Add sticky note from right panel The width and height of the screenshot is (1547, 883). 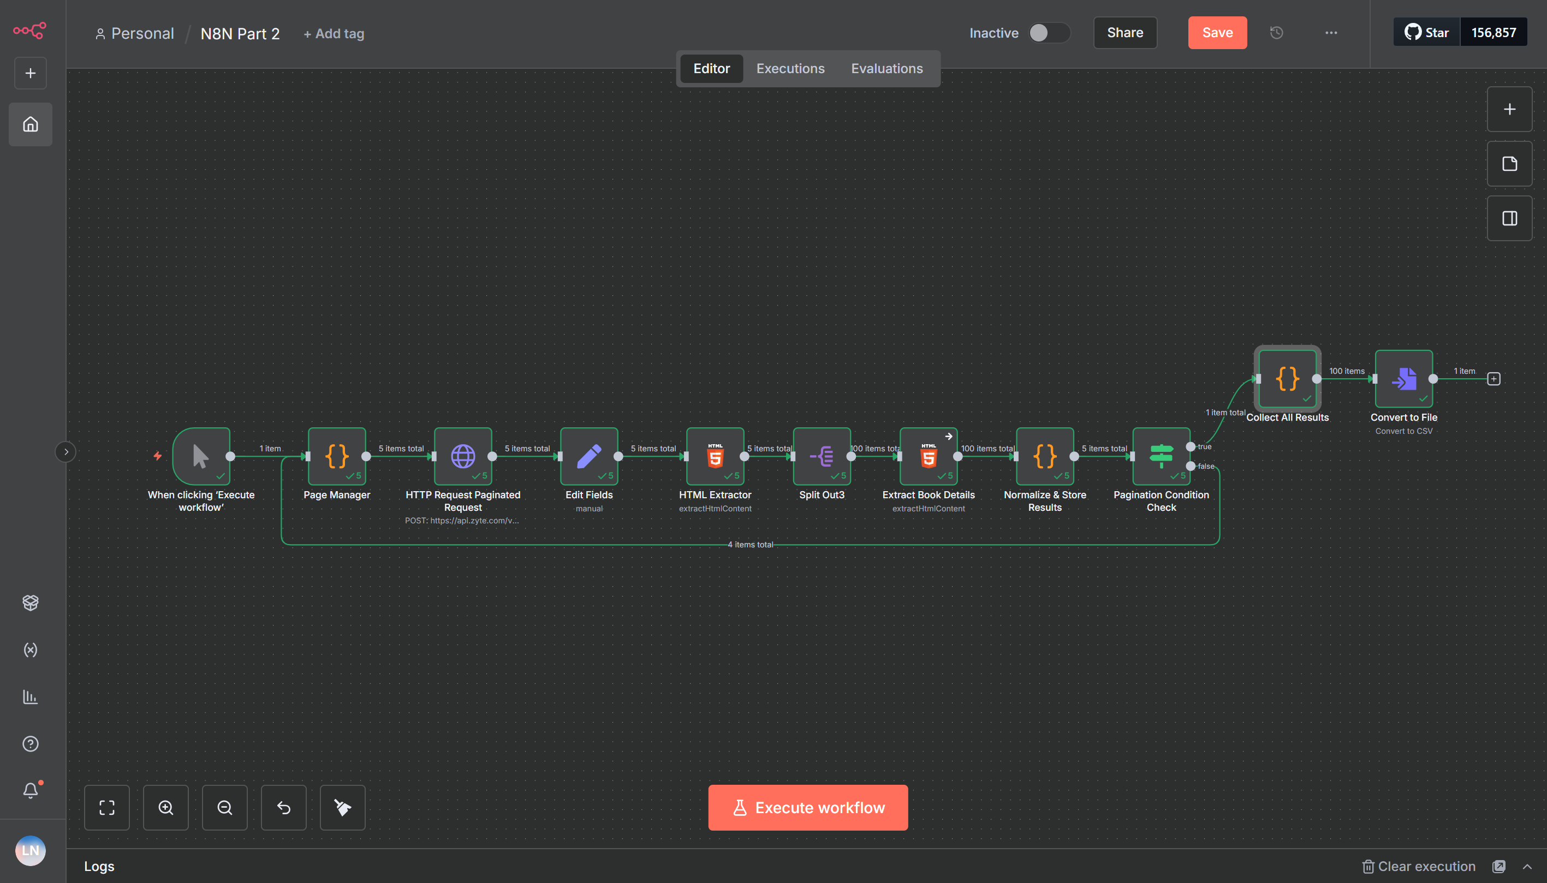(1509, 164)
